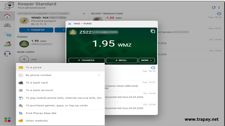The image size is (225, 126).
Task: Open the headset support icon
Action: 7,53
